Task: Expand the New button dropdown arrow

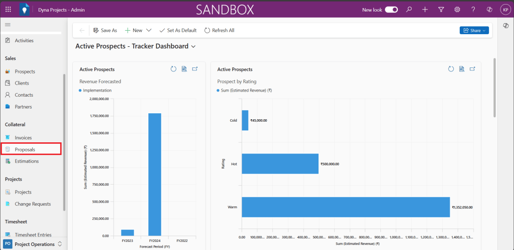Action: click(x=149, y=30)
